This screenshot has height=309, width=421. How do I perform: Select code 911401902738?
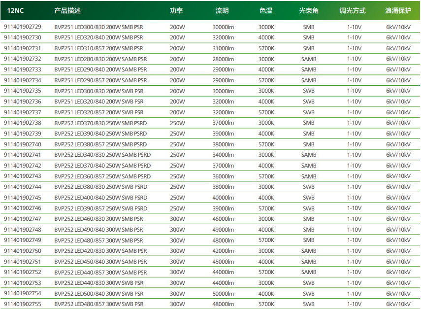point(23,123)
